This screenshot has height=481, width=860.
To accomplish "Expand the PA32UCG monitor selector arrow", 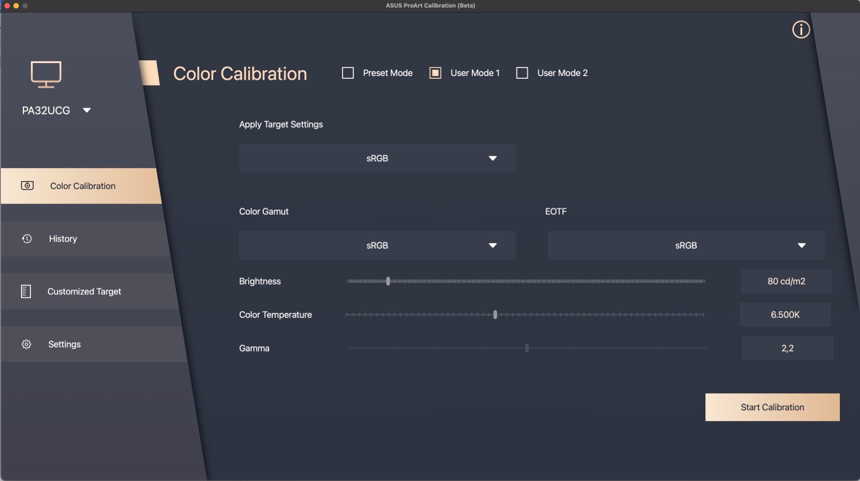I will pyautogui.click(x=87, y=110).
